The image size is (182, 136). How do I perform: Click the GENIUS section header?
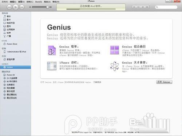point(5,64)
